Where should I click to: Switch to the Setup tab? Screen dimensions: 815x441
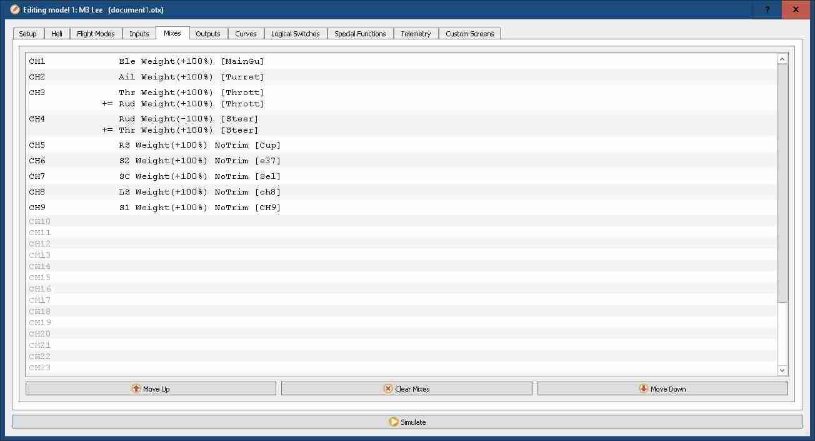(x=27, y=34)
